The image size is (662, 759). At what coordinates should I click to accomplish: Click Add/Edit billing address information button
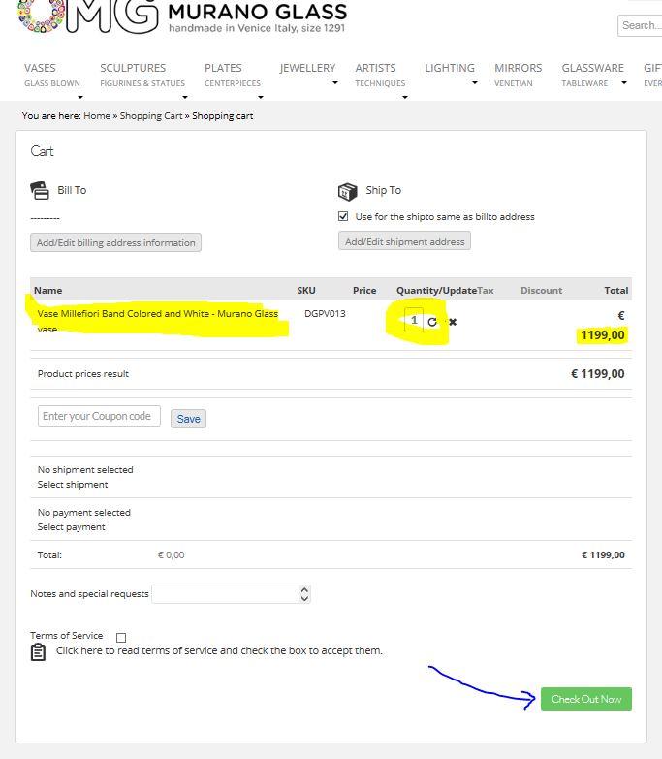coord(115,242)
